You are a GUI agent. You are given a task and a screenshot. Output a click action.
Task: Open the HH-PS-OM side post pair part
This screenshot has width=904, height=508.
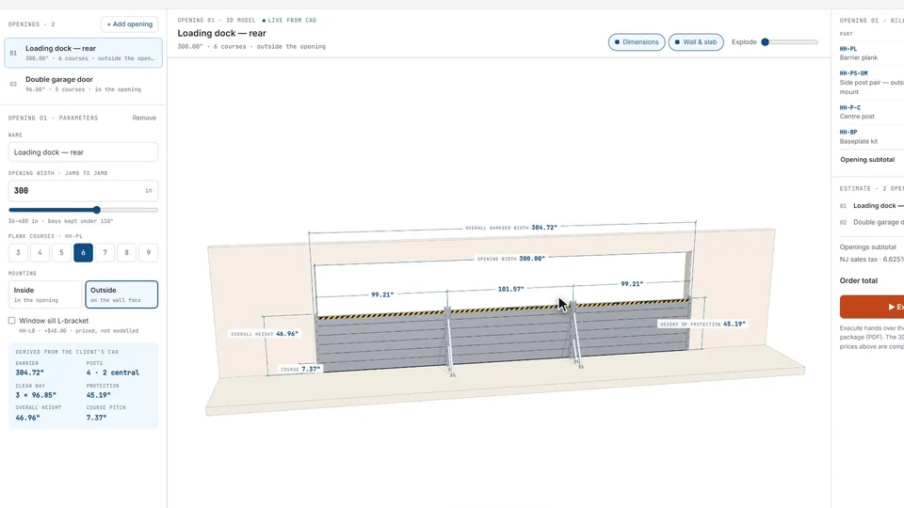[872, 83]
